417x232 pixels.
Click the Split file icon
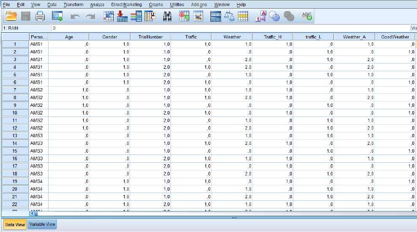point(215,16)
